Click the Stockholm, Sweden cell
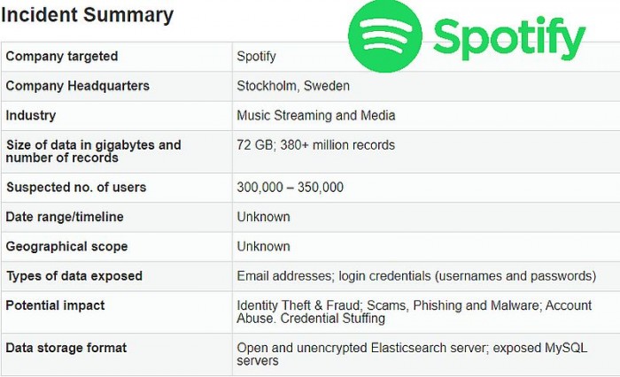This screenshot has width=620, height=377. click(x=293, y=86)
